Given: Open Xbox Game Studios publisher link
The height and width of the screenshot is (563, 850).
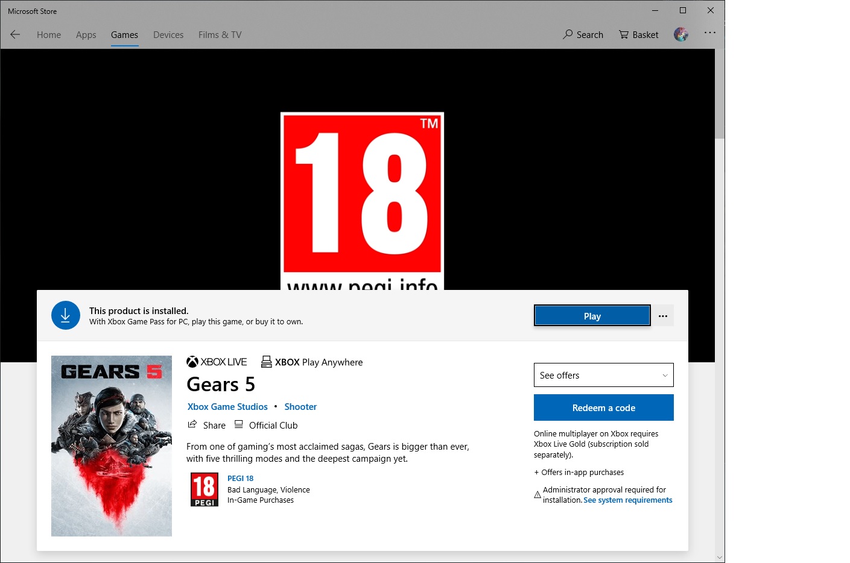Looking at the screenshot, I should [227, 407].
